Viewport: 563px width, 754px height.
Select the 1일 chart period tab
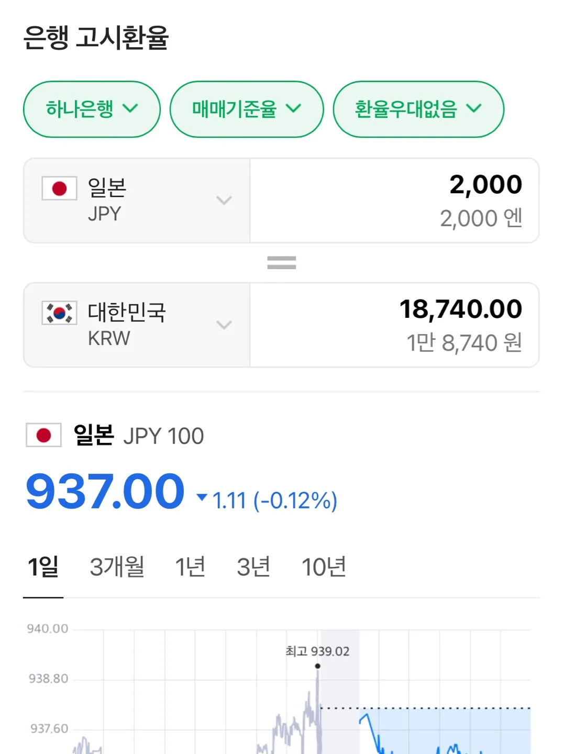pyautogui.click(x=43, y=567)
